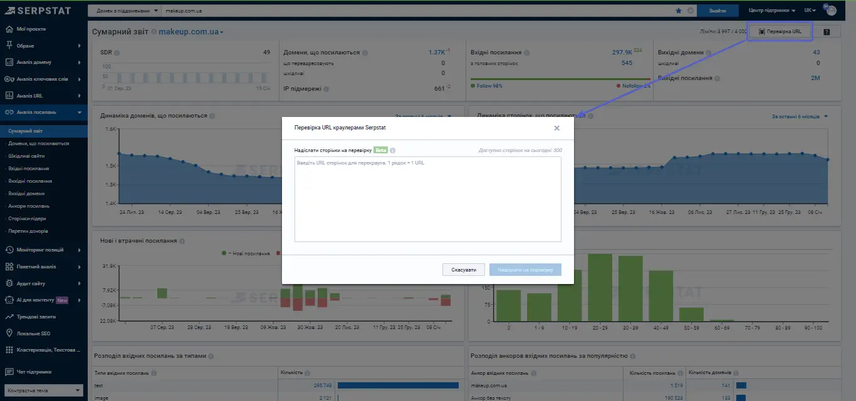Image resolution: width=856 pixels, height=401 pixels.
Task: Open Мої проєкти home icon
Action: click(x=9, y=29)
